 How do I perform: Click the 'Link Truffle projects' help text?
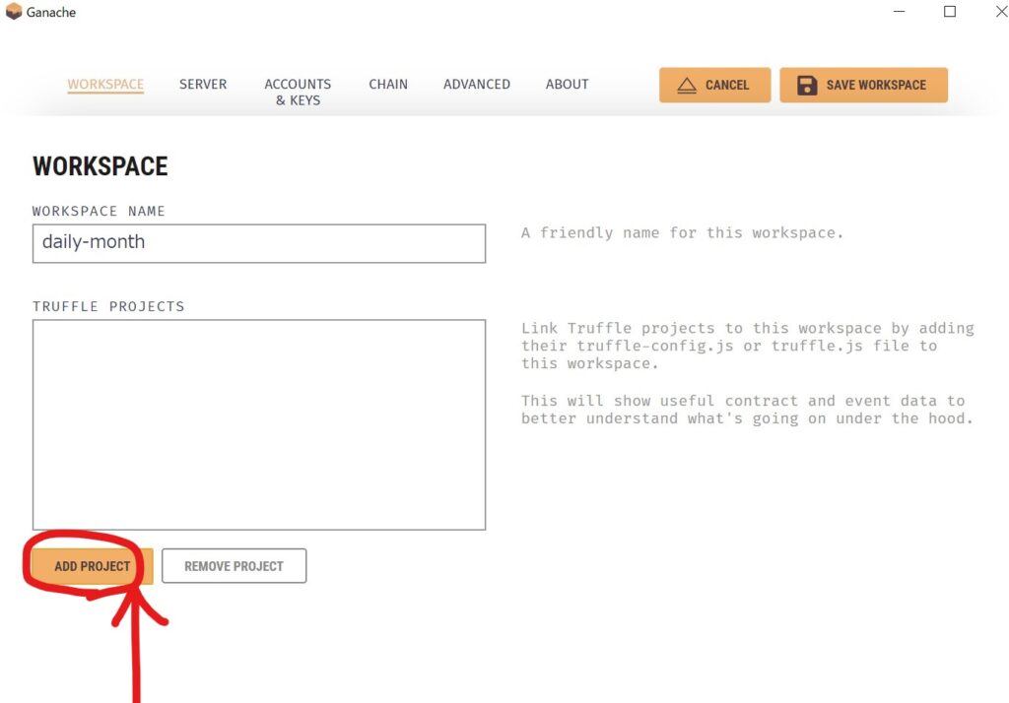point(747,346)
